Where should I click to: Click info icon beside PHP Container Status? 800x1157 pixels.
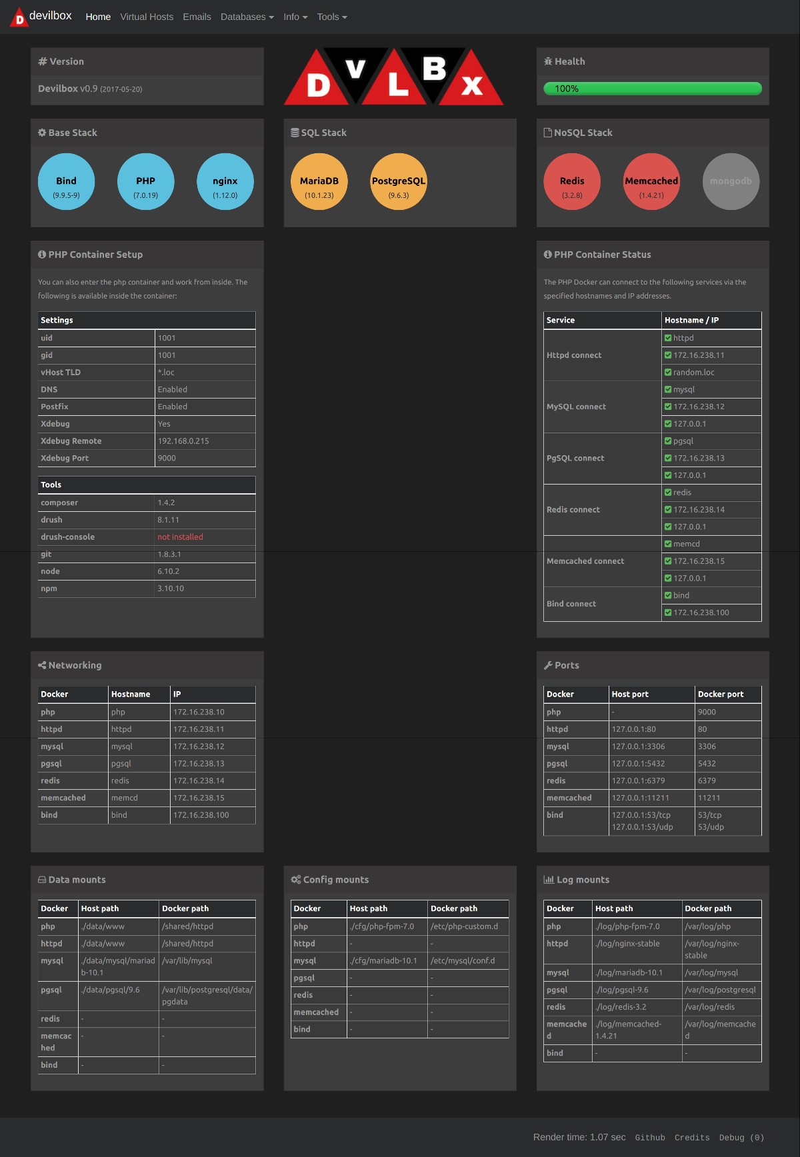click(548, 255)
